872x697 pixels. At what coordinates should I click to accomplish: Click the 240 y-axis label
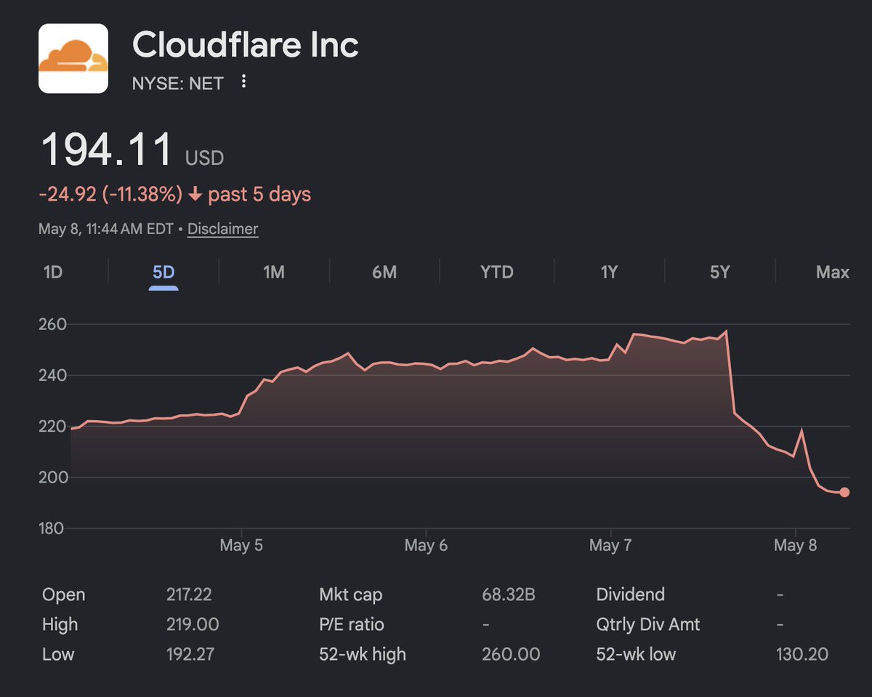pyautogui.click(x=52, y=376)
